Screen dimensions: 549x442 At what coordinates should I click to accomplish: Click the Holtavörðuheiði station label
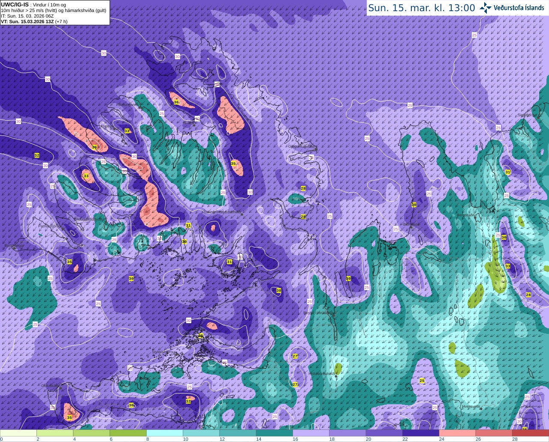(322, 374)
